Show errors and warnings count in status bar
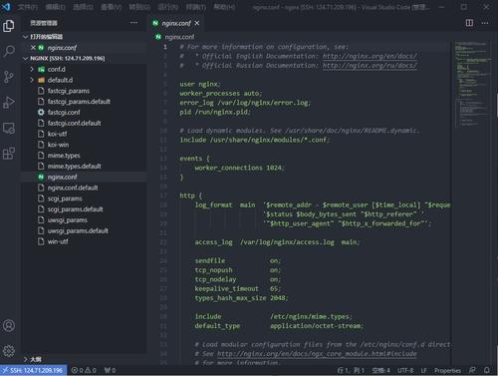This screenshot has width=498, height=376. pyautogui.click(x=84, y=370)
